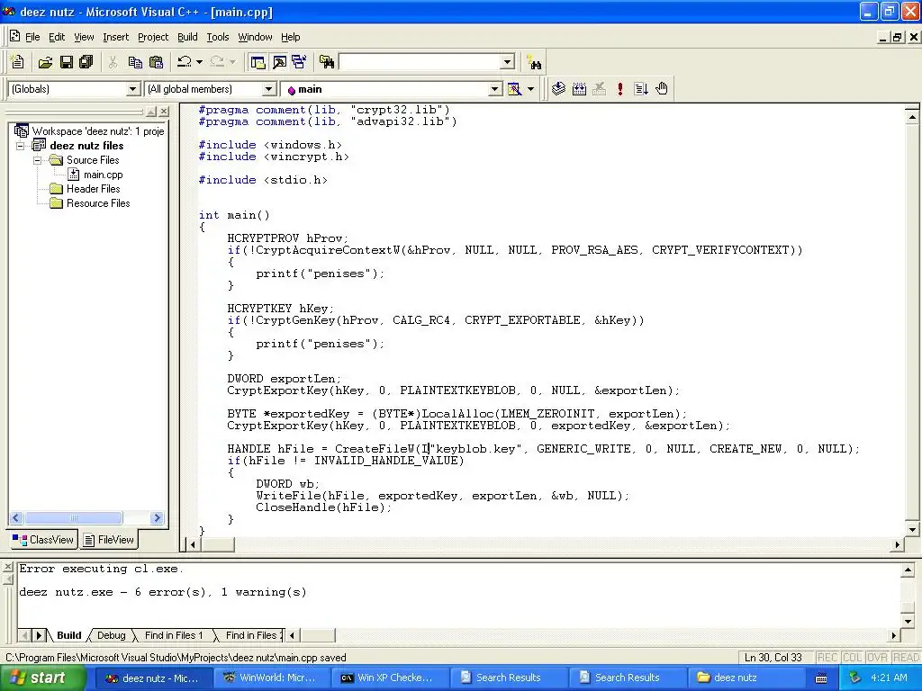This screenshot has height=691, width=922.
Task: Switch to Win XP Checker taskbar window
Action: tap(389, 678)
